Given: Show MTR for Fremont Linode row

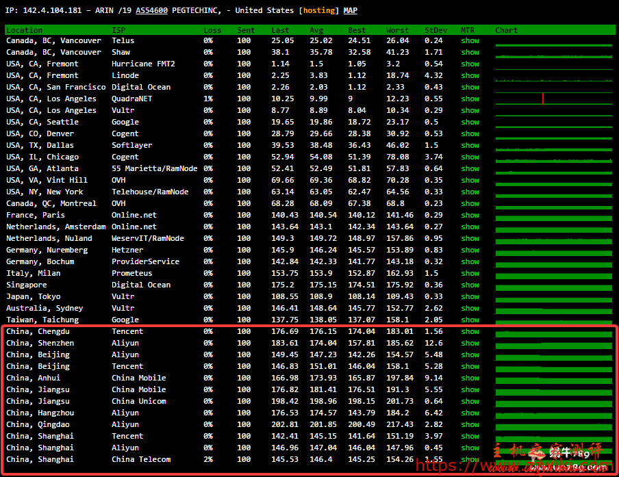Looking at the screenshot, I should click(x=470, y=76).
